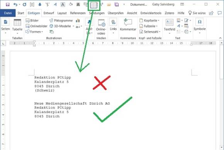Open the address book icon in the title bar
224x150 pixels.
click(94, 5)
